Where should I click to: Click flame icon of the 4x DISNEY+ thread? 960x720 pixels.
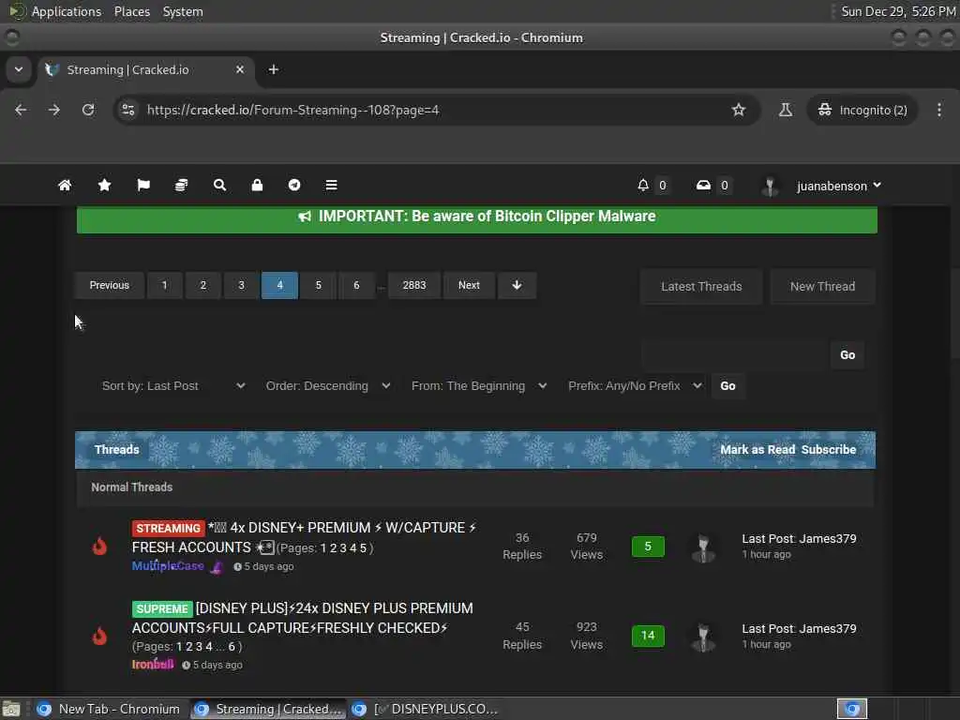point(99,546)
